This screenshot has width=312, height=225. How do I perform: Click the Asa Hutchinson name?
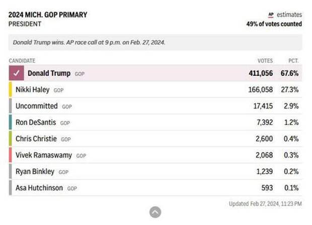click(39, 188)
